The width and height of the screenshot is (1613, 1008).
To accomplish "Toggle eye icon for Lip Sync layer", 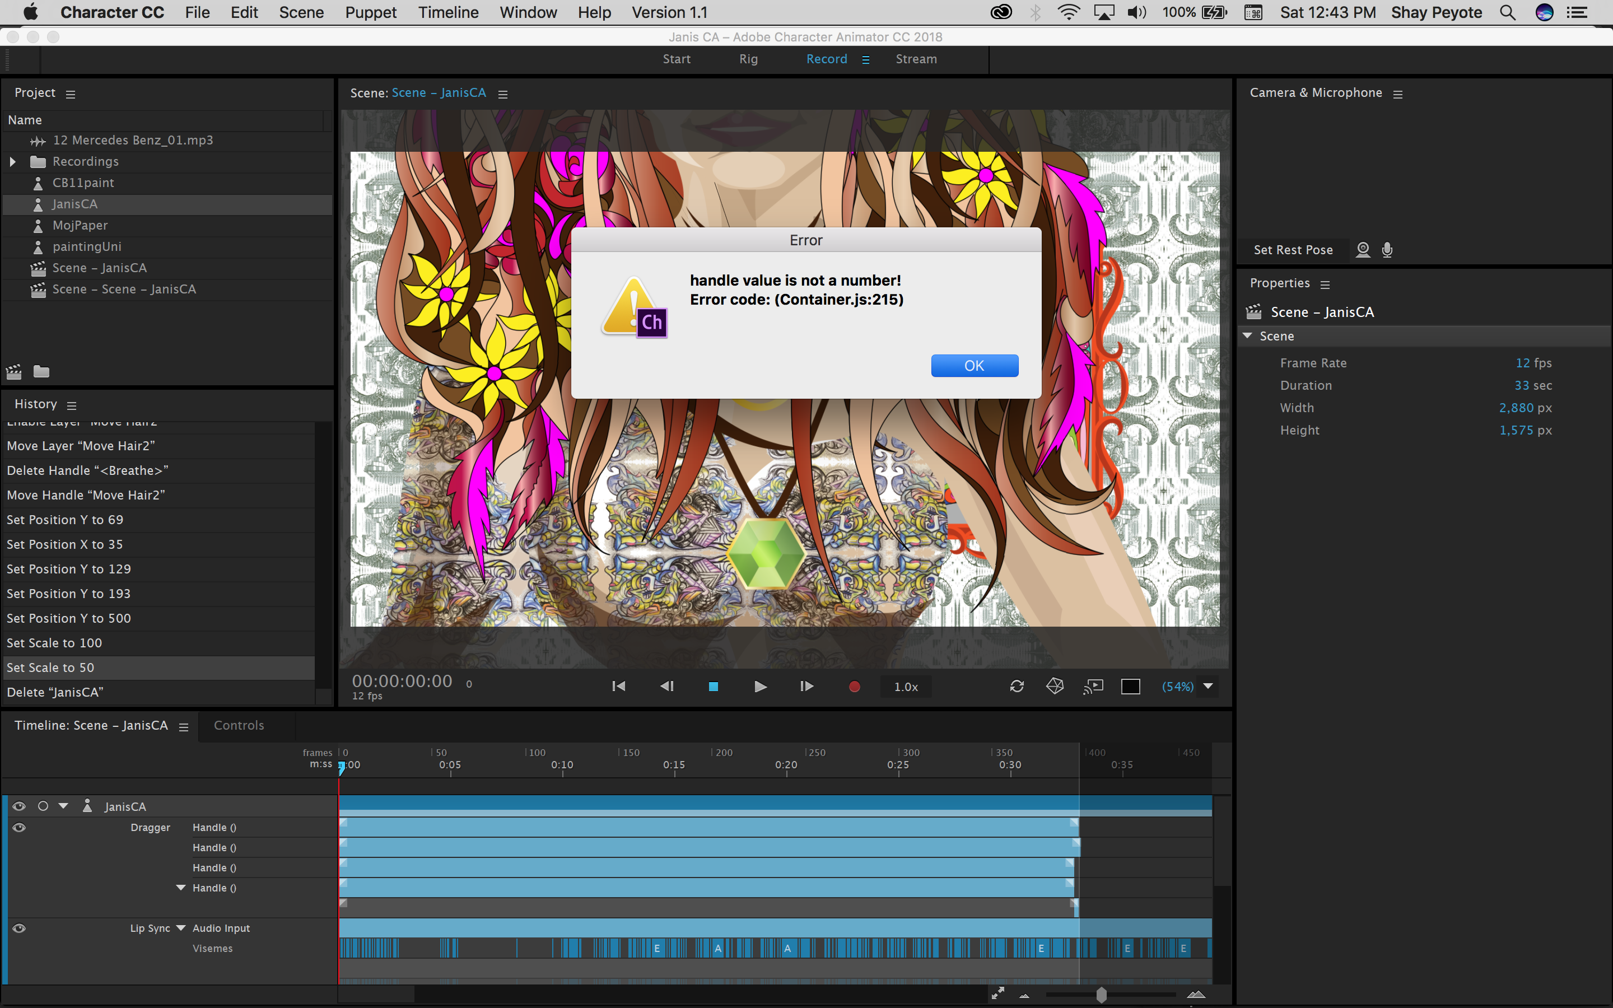I will [x=16, y=927].
